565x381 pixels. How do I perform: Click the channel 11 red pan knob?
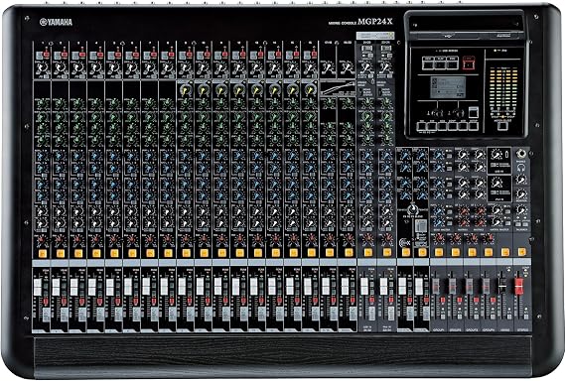click(x=221, y=239)
